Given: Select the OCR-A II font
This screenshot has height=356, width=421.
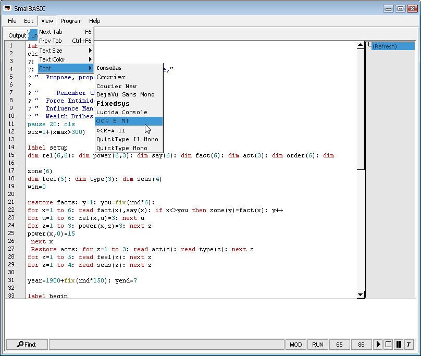Looking at the screenshot, I should (129, 130).
